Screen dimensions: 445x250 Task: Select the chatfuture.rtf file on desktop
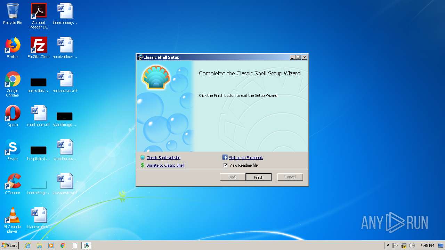click(39, 116)
